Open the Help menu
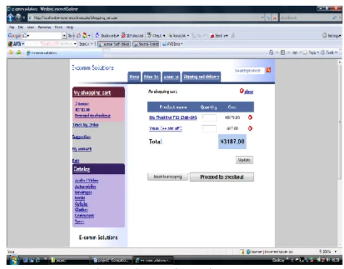Image resolution: width=344 pixels, height=269 pixels. (70, 27)
